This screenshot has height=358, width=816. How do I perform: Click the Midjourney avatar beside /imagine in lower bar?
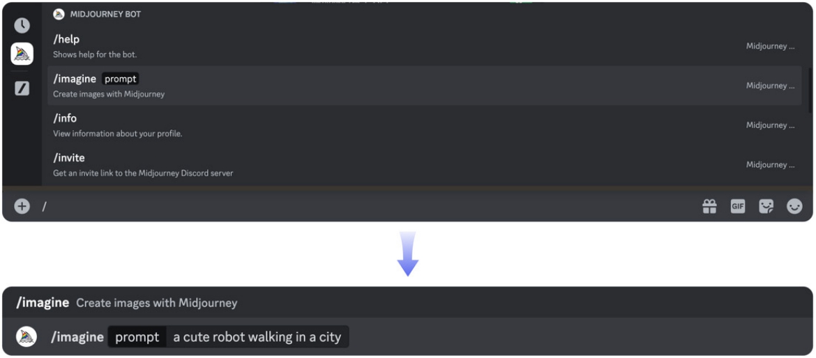(26, 336)
